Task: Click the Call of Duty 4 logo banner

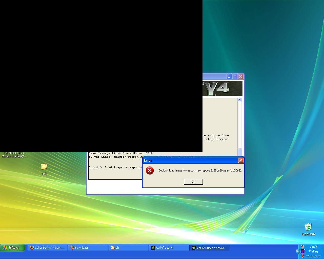Action: click(x=222, y=89)
